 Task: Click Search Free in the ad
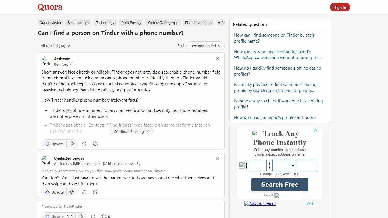click(x=279, y=185)
